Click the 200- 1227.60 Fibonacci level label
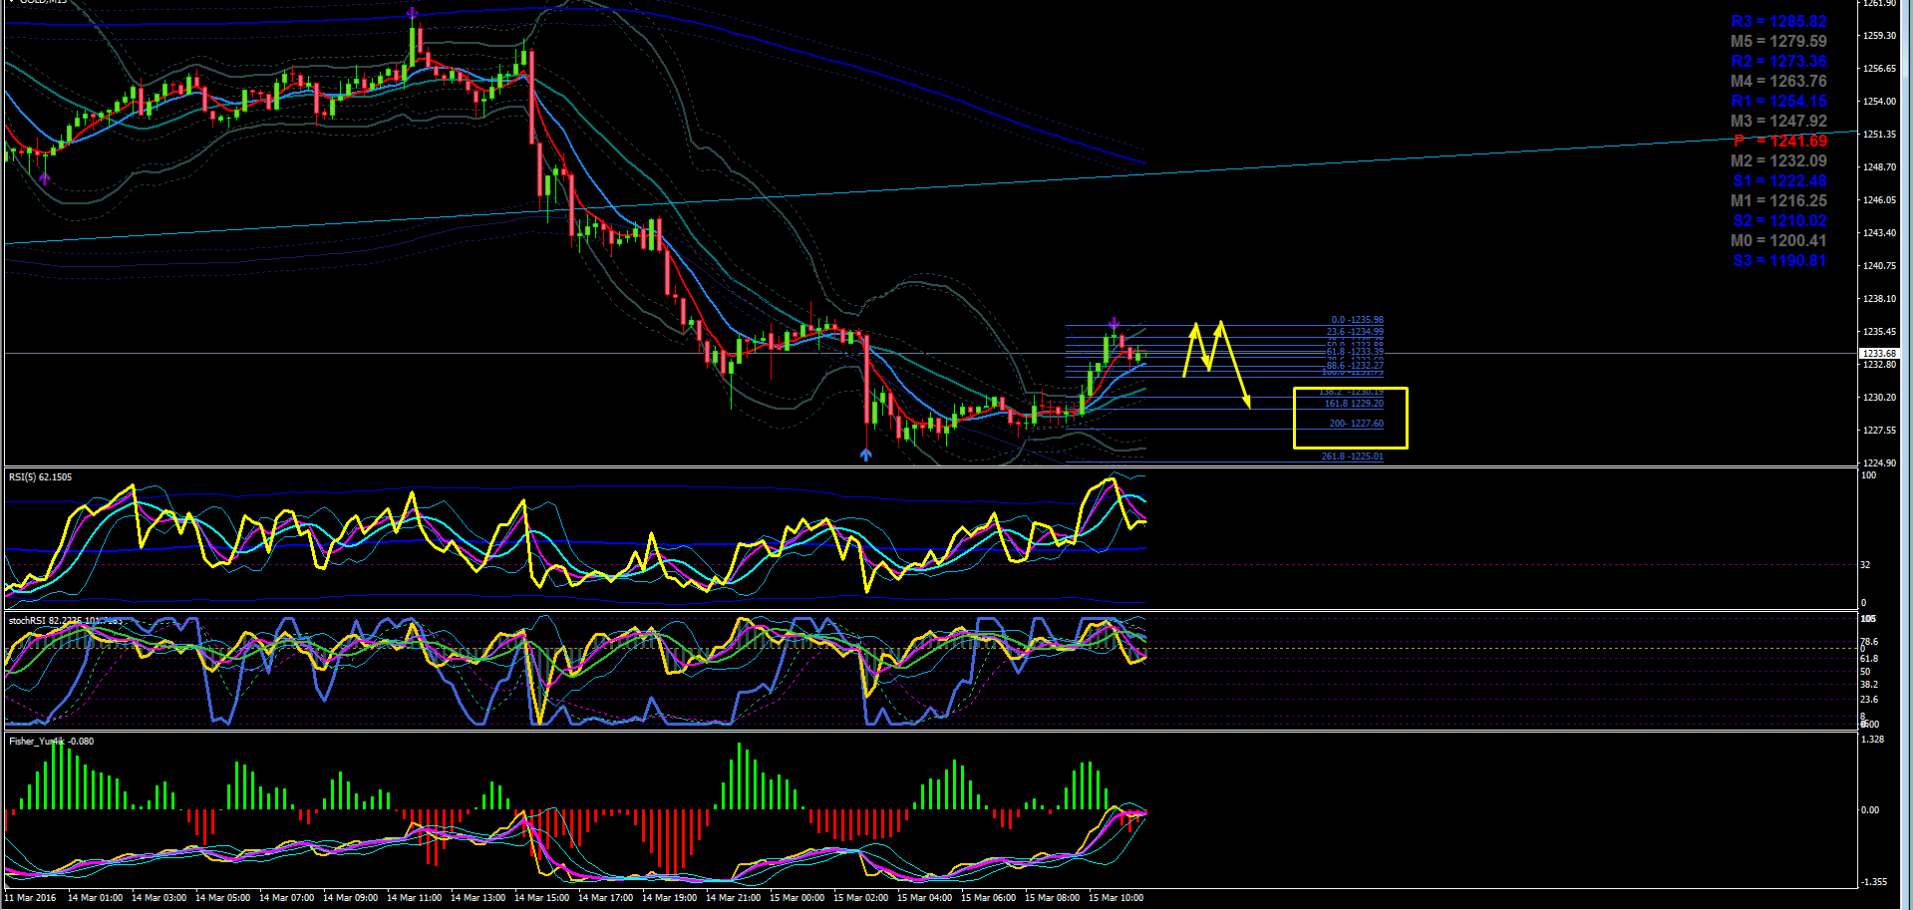This screenshot has height=910, width=1913. coord(1356,424)
